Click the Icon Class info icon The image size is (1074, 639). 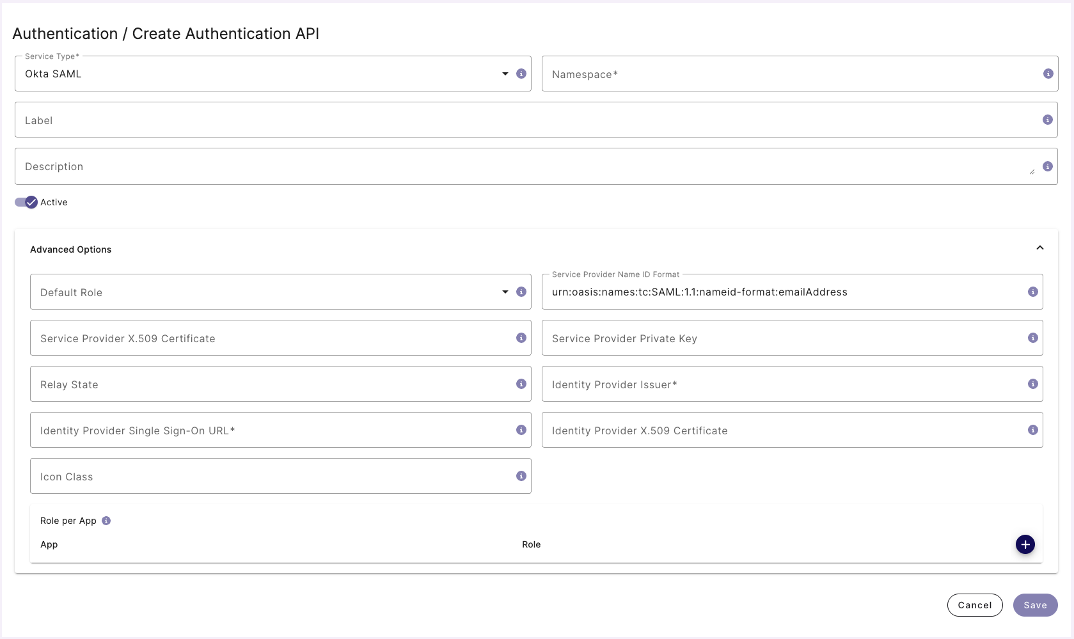tap(521, 476)
